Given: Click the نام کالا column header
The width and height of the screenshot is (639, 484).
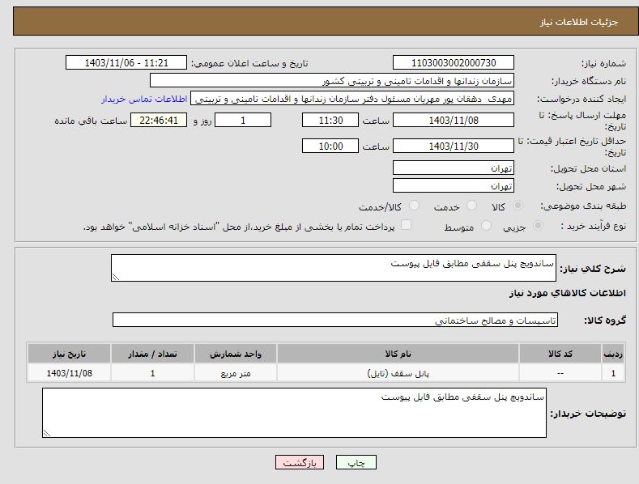Looking at the screenshot, I should tap(398, 354).
